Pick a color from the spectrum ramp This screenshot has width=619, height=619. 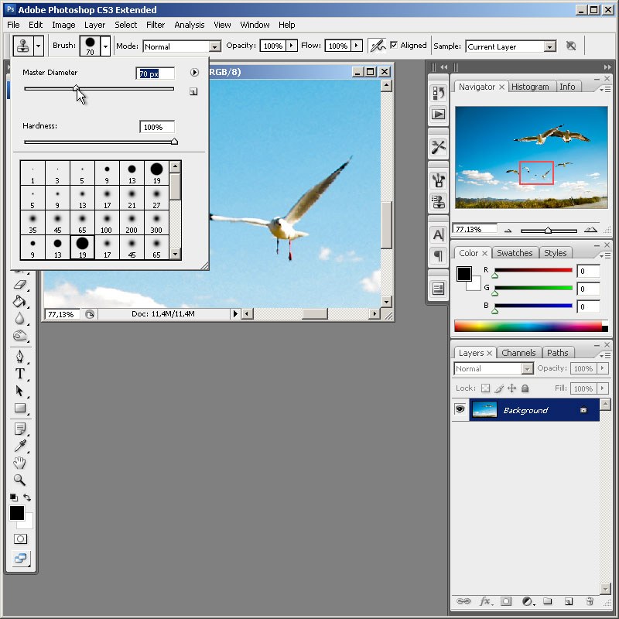point(531,326)
